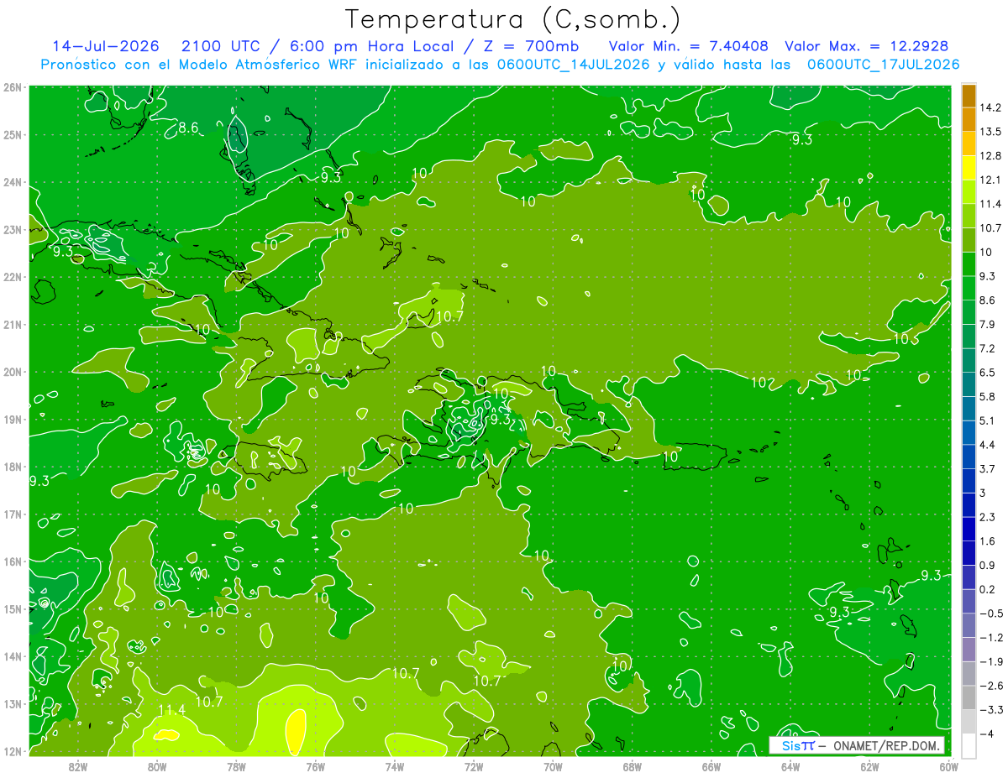
Task: Click the "-3.3" colorbar label
Action: [990, 710]
